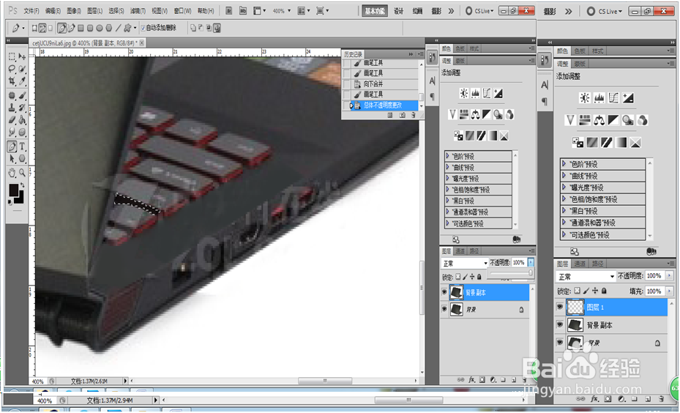680x413 pixels.
Task: Select the Quick Selection tool
Action: 22,69
